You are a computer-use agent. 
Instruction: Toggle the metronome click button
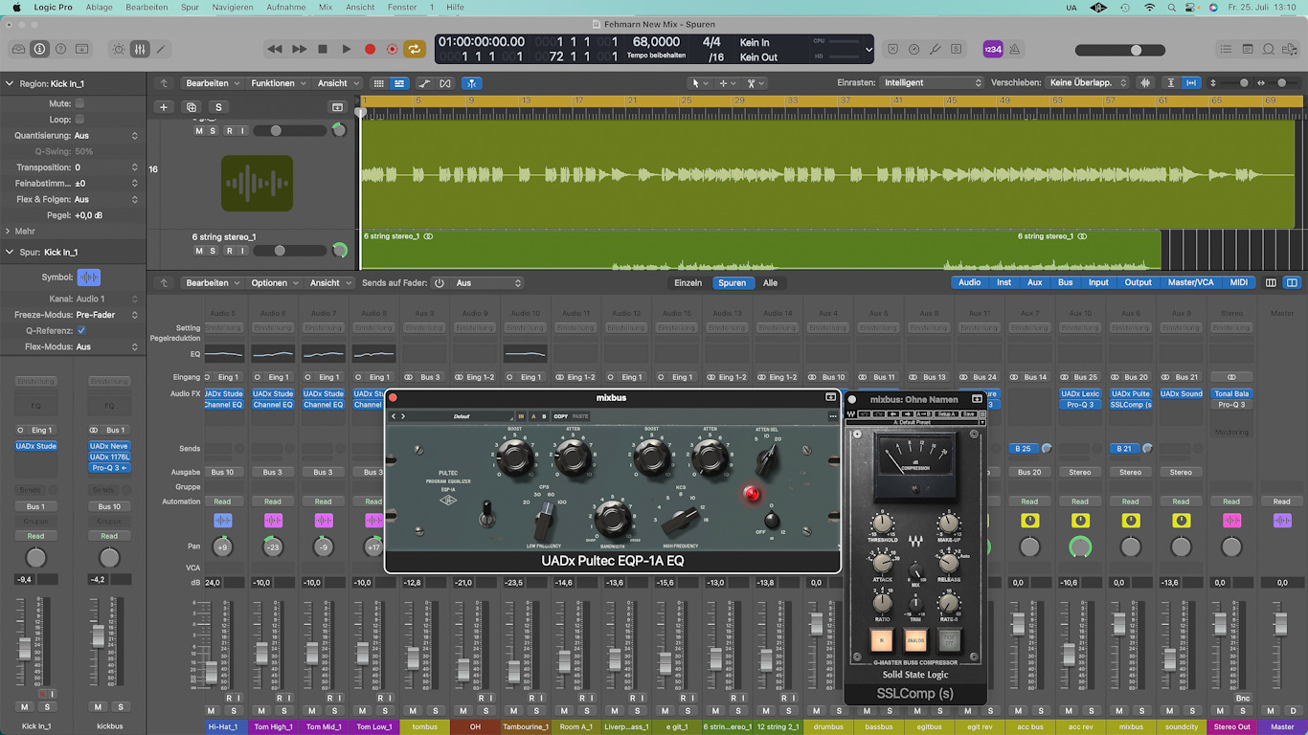1014,49
